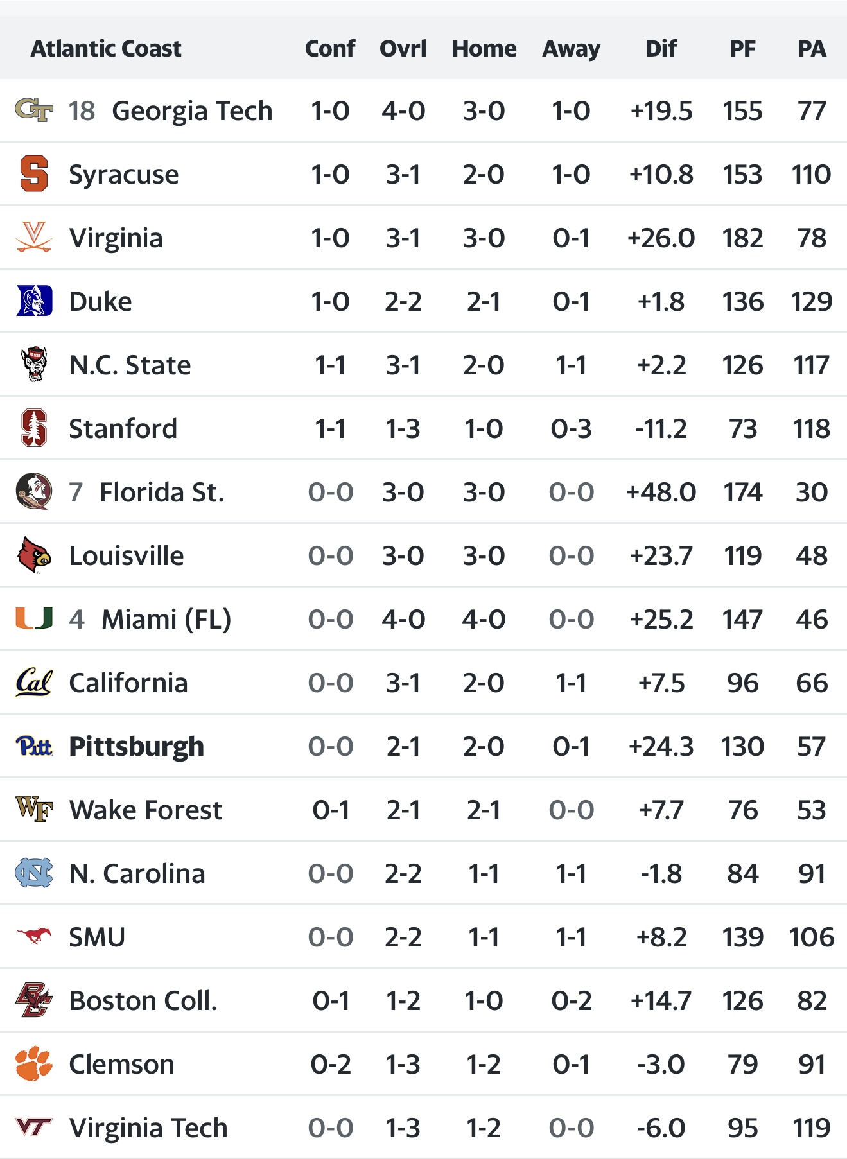Click the Virginia Cavaliers sabre logo
Image resolution: width=847 pixels, height=1159 pixels.
click(x=34, y=238)
